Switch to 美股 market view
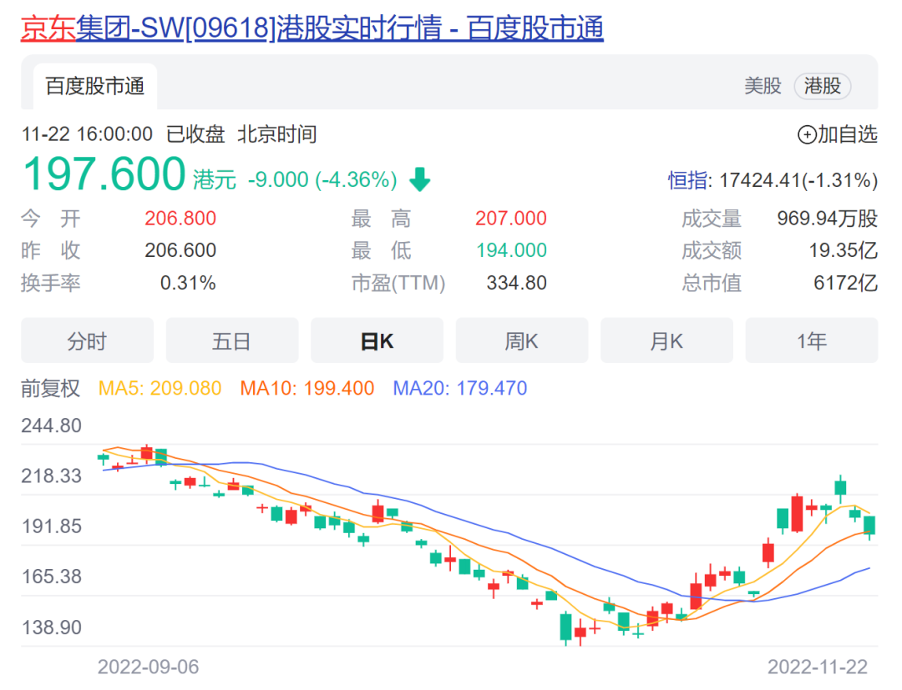Image resolution: width=902 pixels, height=690 pixels. click(763, 86)
